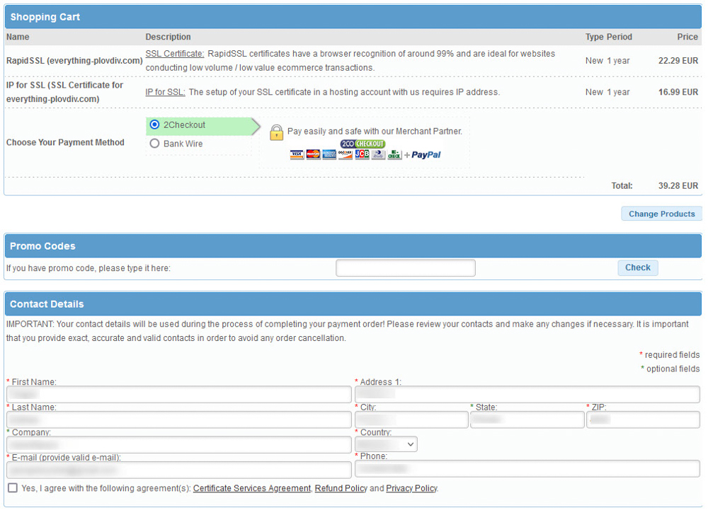
Task: Click the E-Check payment icon
Action: click(394, 154)
